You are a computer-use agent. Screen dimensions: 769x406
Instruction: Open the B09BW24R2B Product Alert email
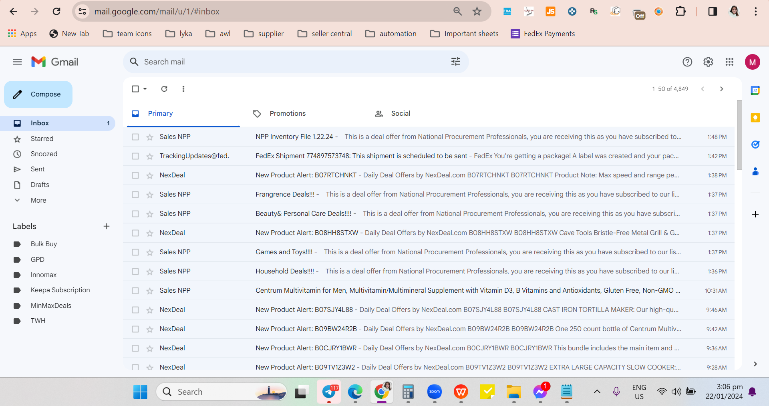click(x=429, y=329)
